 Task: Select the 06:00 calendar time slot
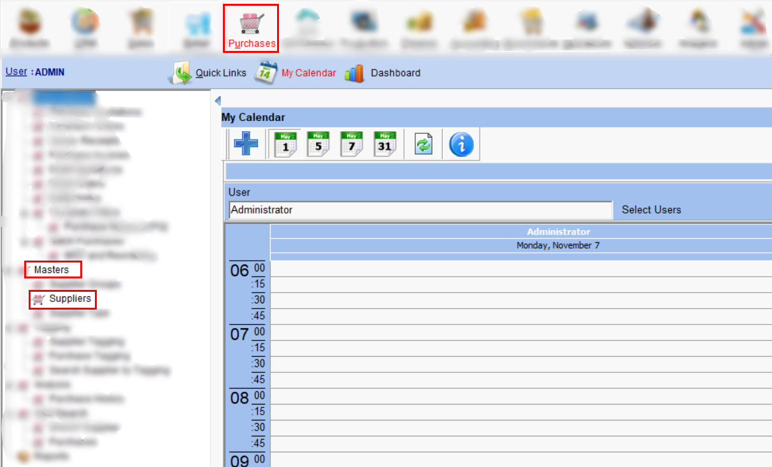click(x=520, y=269)
